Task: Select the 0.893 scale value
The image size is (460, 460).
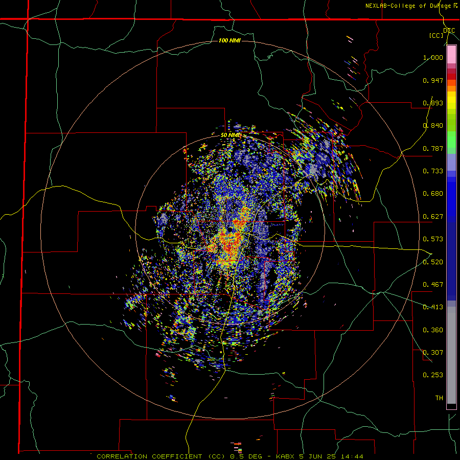Action: [433, 103]
